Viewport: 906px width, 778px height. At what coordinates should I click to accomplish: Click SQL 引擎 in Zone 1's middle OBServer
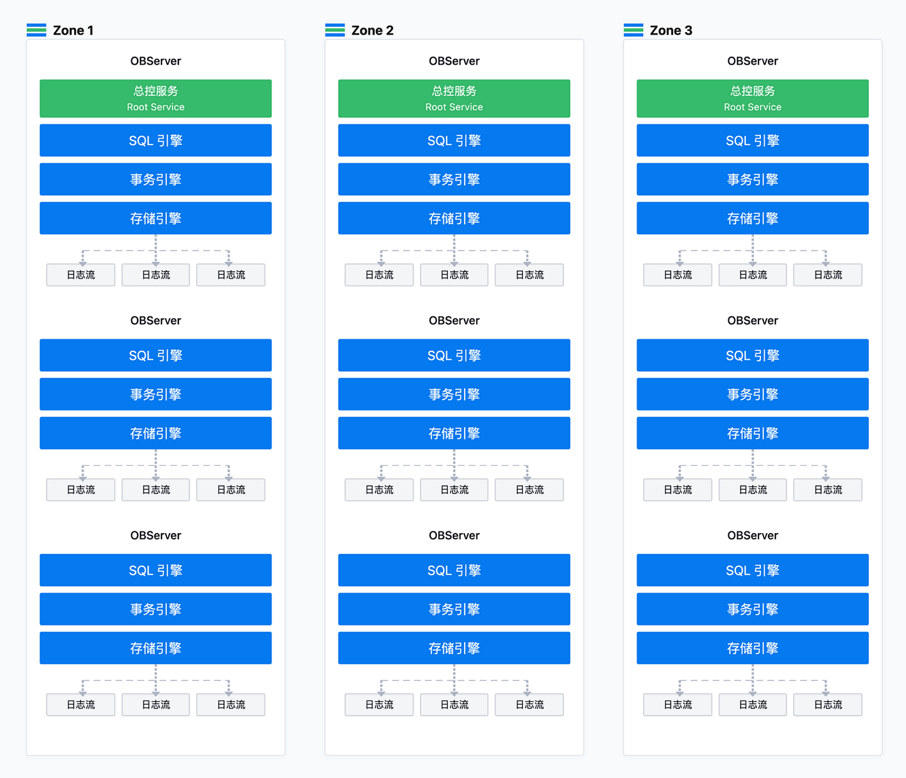156,355
